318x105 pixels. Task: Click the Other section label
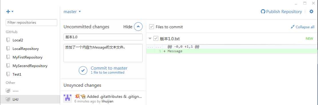coord(11,82)
